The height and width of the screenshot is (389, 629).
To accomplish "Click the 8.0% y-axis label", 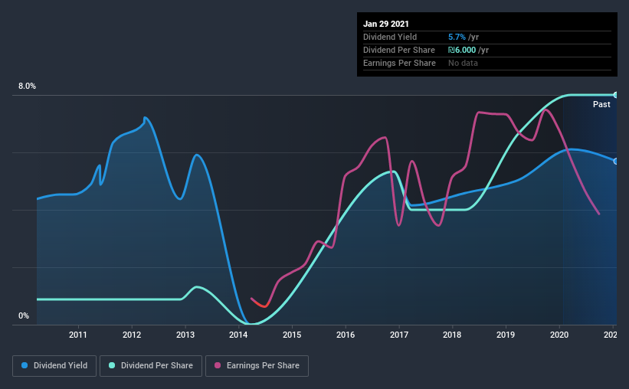I will tap(27, 87).
